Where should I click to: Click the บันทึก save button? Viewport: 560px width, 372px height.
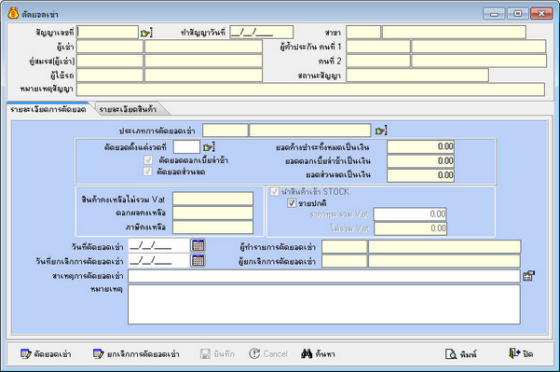click(217, 354)
